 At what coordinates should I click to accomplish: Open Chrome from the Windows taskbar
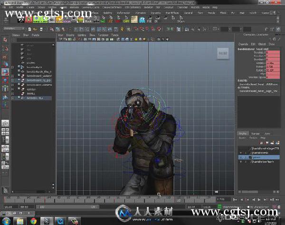(33, 221)
